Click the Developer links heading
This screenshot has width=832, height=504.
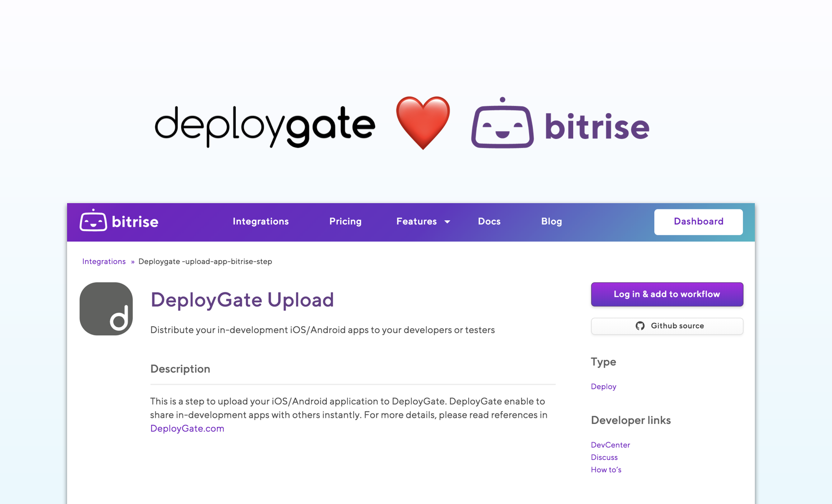631,420
